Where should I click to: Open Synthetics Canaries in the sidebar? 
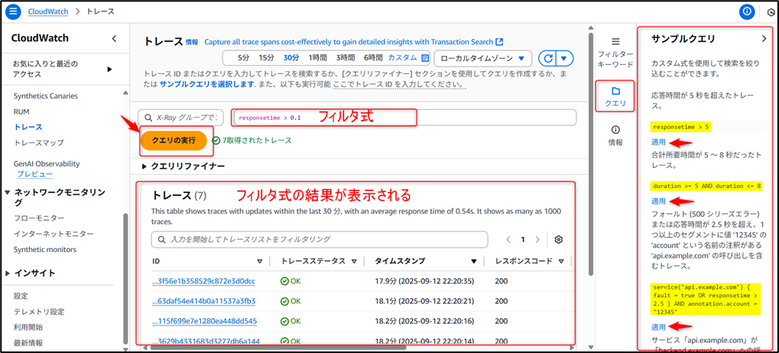pos(45,96)
